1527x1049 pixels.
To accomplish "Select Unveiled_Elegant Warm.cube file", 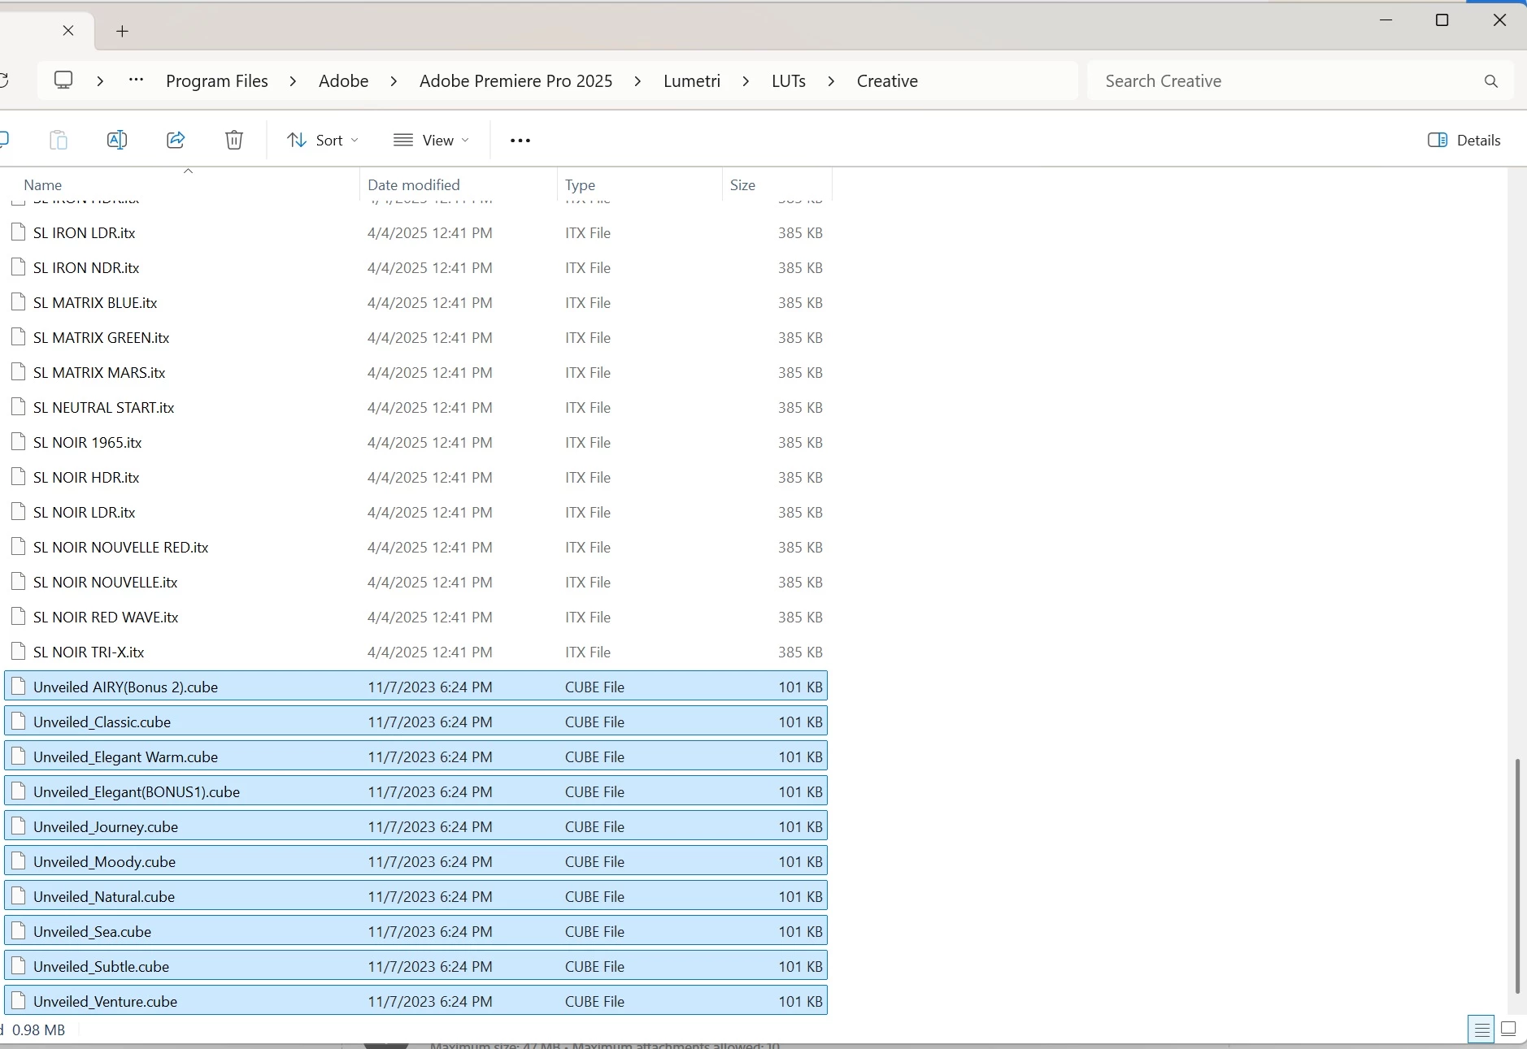I will (x=415, y=756).
